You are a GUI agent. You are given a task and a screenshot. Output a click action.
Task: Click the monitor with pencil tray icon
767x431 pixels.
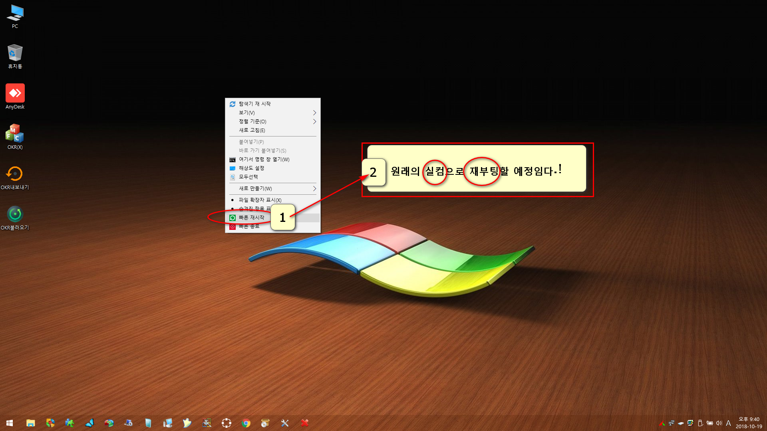point(691,423)
